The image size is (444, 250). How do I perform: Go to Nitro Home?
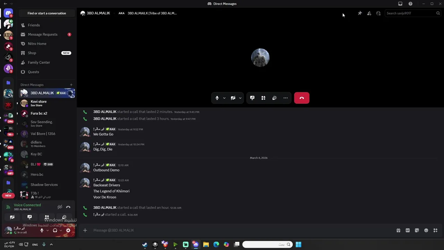click(x=47, y=44)
